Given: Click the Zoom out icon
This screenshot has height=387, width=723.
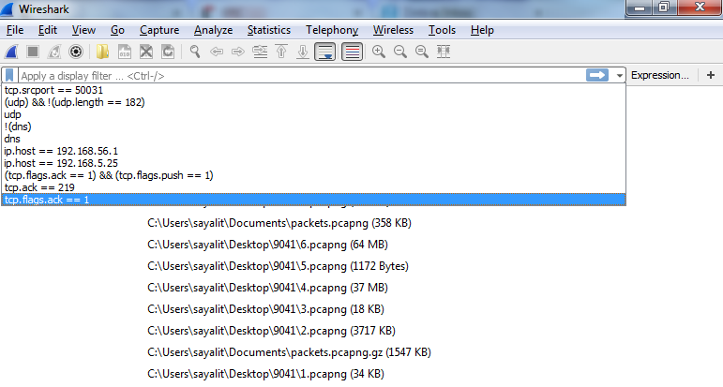Looking at the screenshot, I should click(400, 52).
